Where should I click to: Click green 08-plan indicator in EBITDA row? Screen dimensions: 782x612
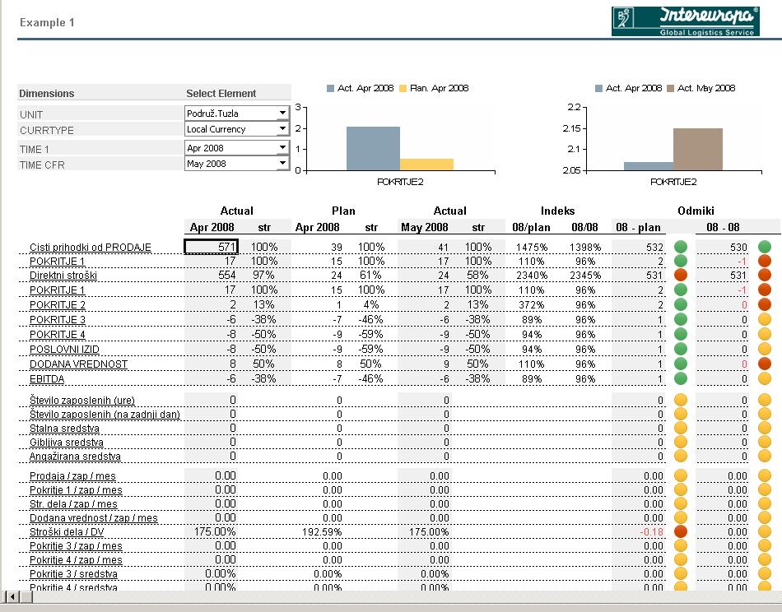[x=681, y=378]
